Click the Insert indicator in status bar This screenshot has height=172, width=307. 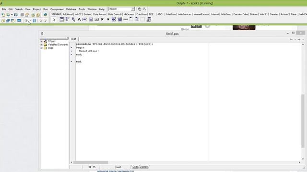coord(118,167)
